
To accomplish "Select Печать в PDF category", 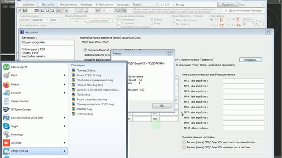I will [30, 53].
